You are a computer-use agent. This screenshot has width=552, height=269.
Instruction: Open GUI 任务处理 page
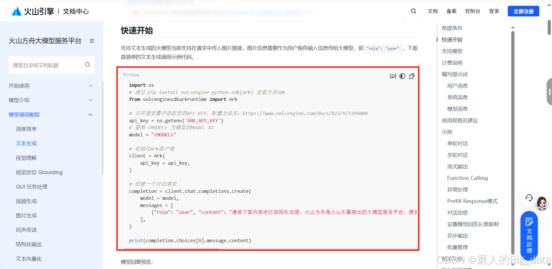click(x=32, y=187)
